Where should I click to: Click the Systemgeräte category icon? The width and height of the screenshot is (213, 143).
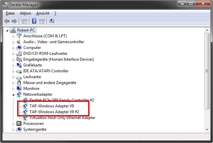(19, 129)
